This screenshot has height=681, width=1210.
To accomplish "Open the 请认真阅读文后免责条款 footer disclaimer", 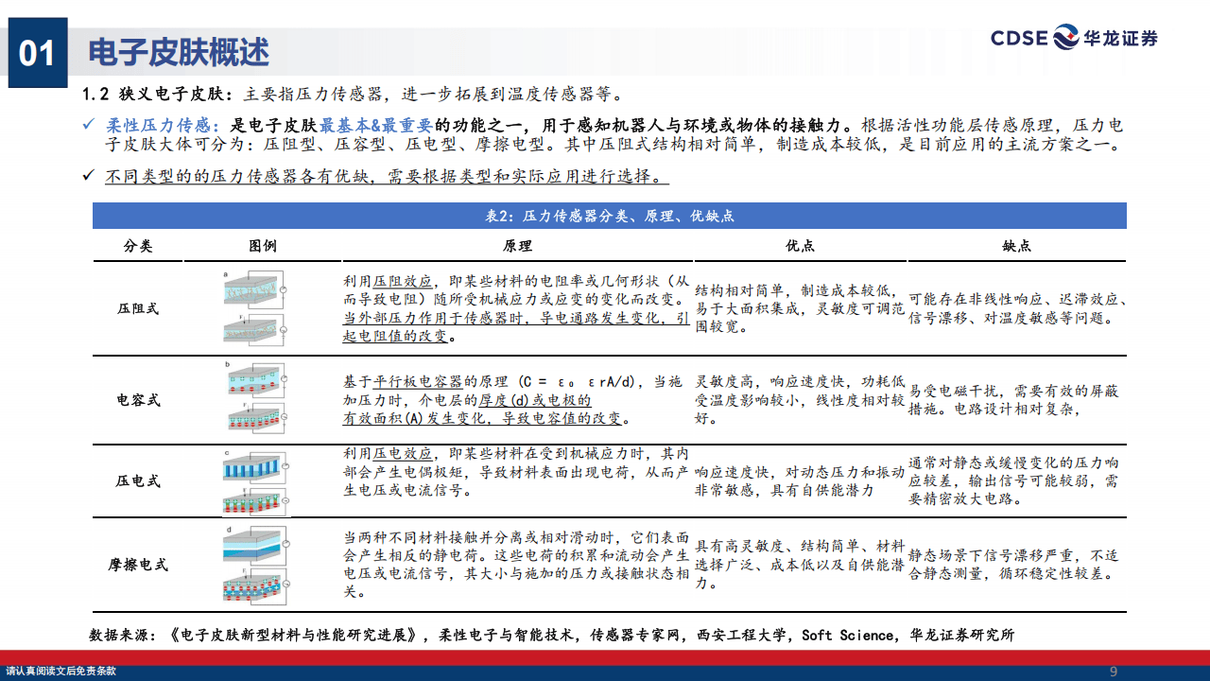I will 60,671.
